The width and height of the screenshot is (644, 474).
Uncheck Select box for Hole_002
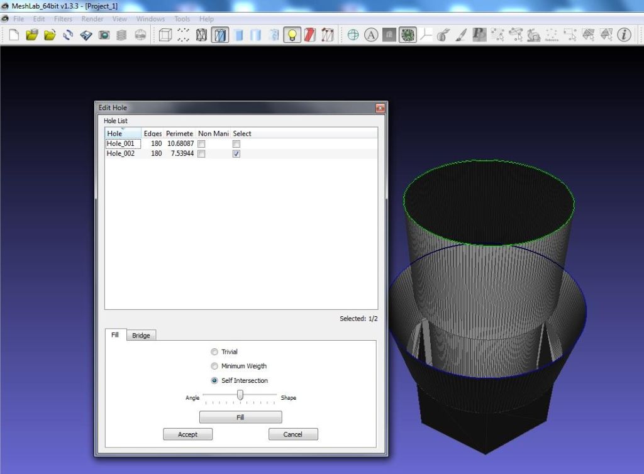[236, 154]
